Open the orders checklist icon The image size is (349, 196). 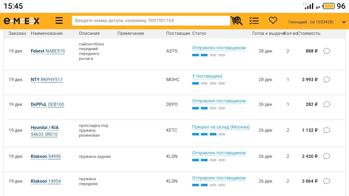tap(254, 21)
